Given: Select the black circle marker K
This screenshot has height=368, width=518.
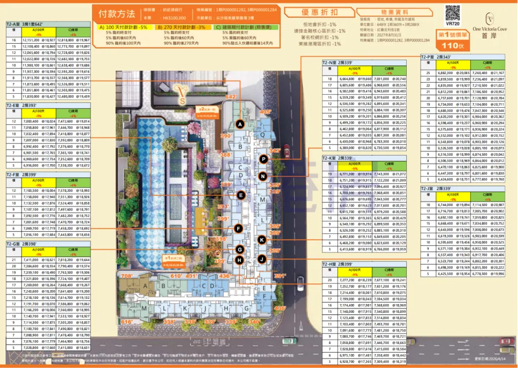Looking at the screenshot, I should click(x=262, y=240).
